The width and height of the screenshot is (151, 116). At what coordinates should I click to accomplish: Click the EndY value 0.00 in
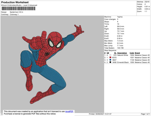coord(120,38)
